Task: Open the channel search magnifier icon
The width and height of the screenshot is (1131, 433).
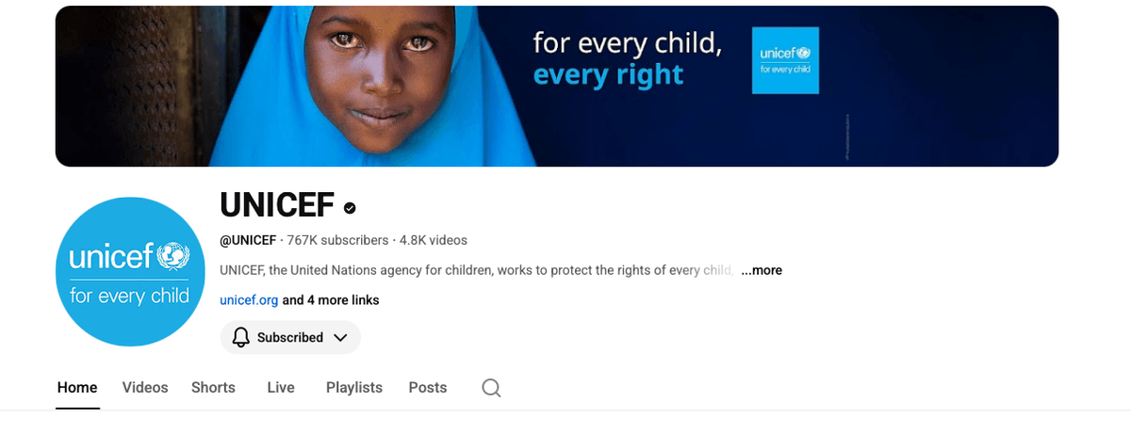Action: (491, 388)
